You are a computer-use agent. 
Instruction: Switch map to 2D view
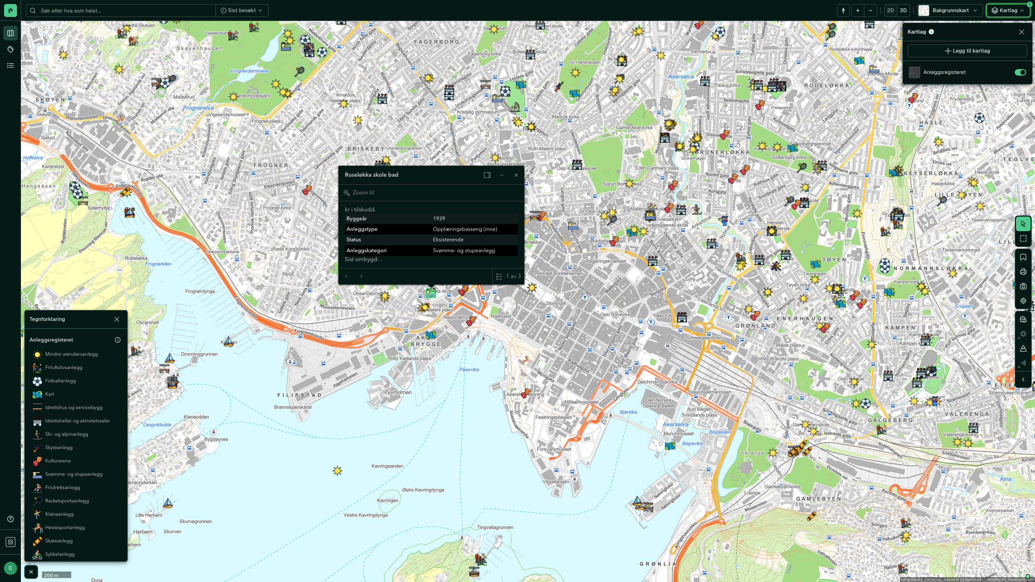890,11
